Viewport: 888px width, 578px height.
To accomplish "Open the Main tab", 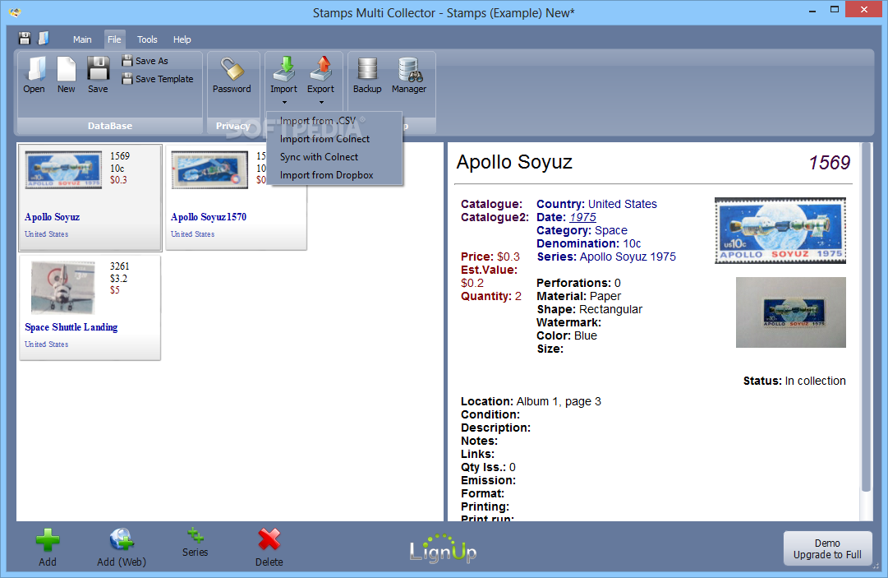I will coord(82,39).
